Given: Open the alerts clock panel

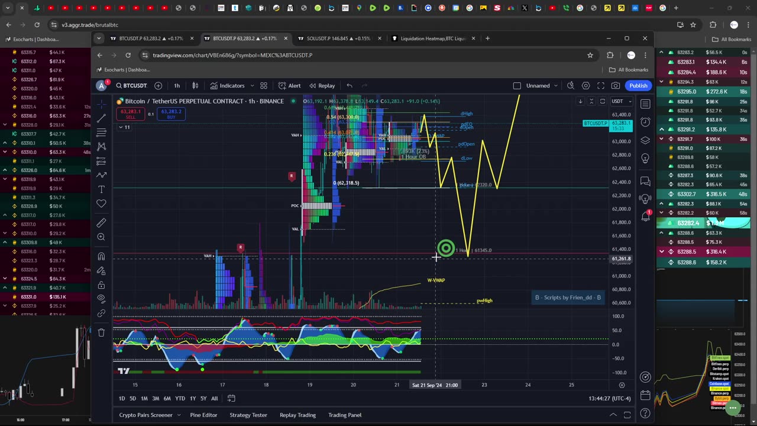Looking at the screenshot, I should (x=645, y=122).
